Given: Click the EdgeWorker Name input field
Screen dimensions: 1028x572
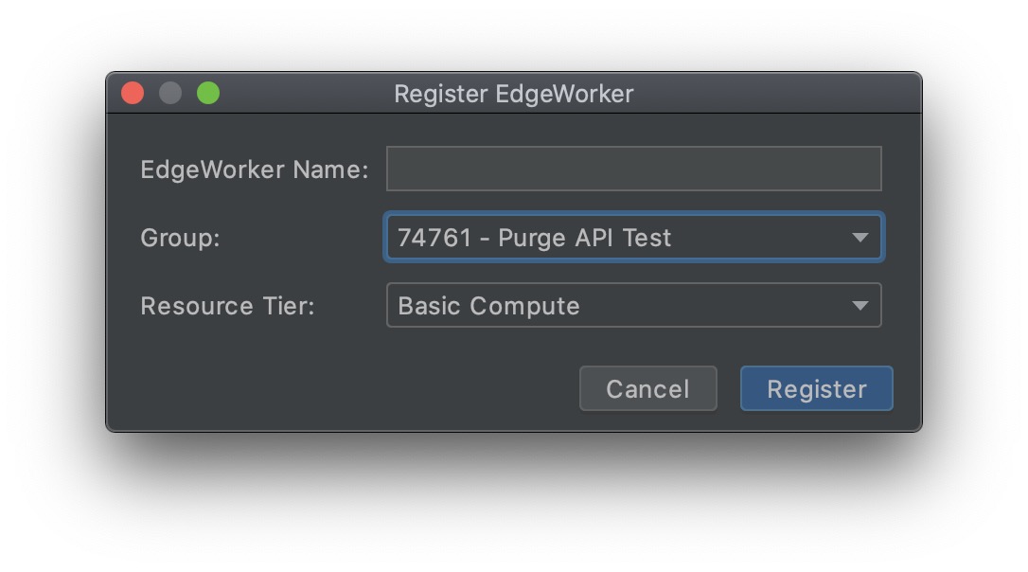Looking at the screenshot, I should click(x=633, y=169).
